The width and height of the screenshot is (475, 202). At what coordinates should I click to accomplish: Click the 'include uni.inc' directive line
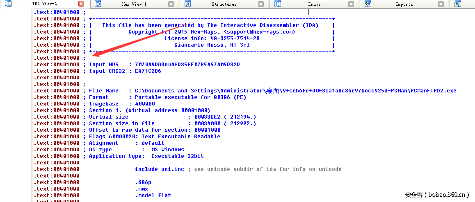point(160,169)
